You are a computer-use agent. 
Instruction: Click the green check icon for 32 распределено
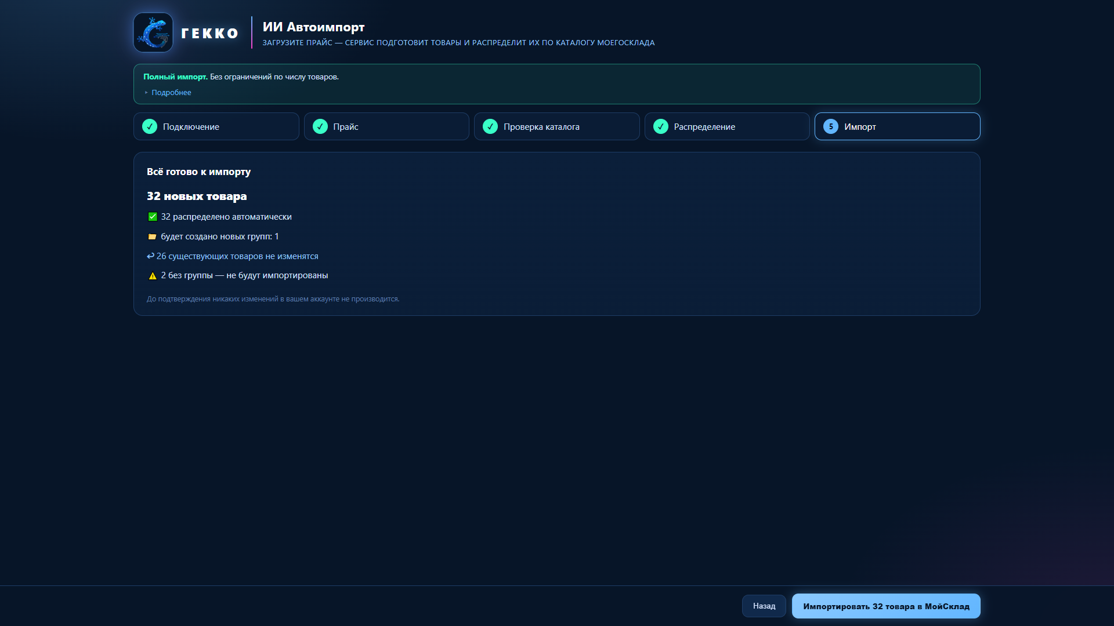153,217
